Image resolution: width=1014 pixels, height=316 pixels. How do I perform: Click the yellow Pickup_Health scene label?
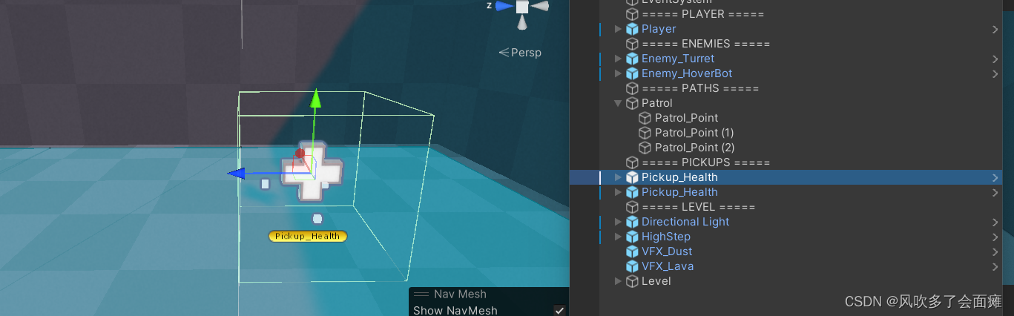click(308, 236)
